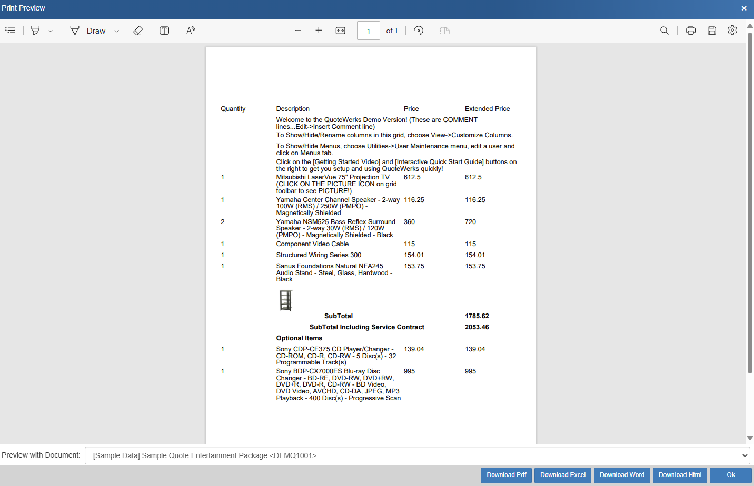
Task: Zoom in with the plus button
Action: tap(319, 31)
